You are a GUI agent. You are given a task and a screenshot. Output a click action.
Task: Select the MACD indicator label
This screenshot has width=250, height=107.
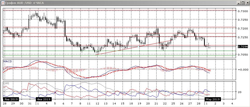tap(6, 61)
